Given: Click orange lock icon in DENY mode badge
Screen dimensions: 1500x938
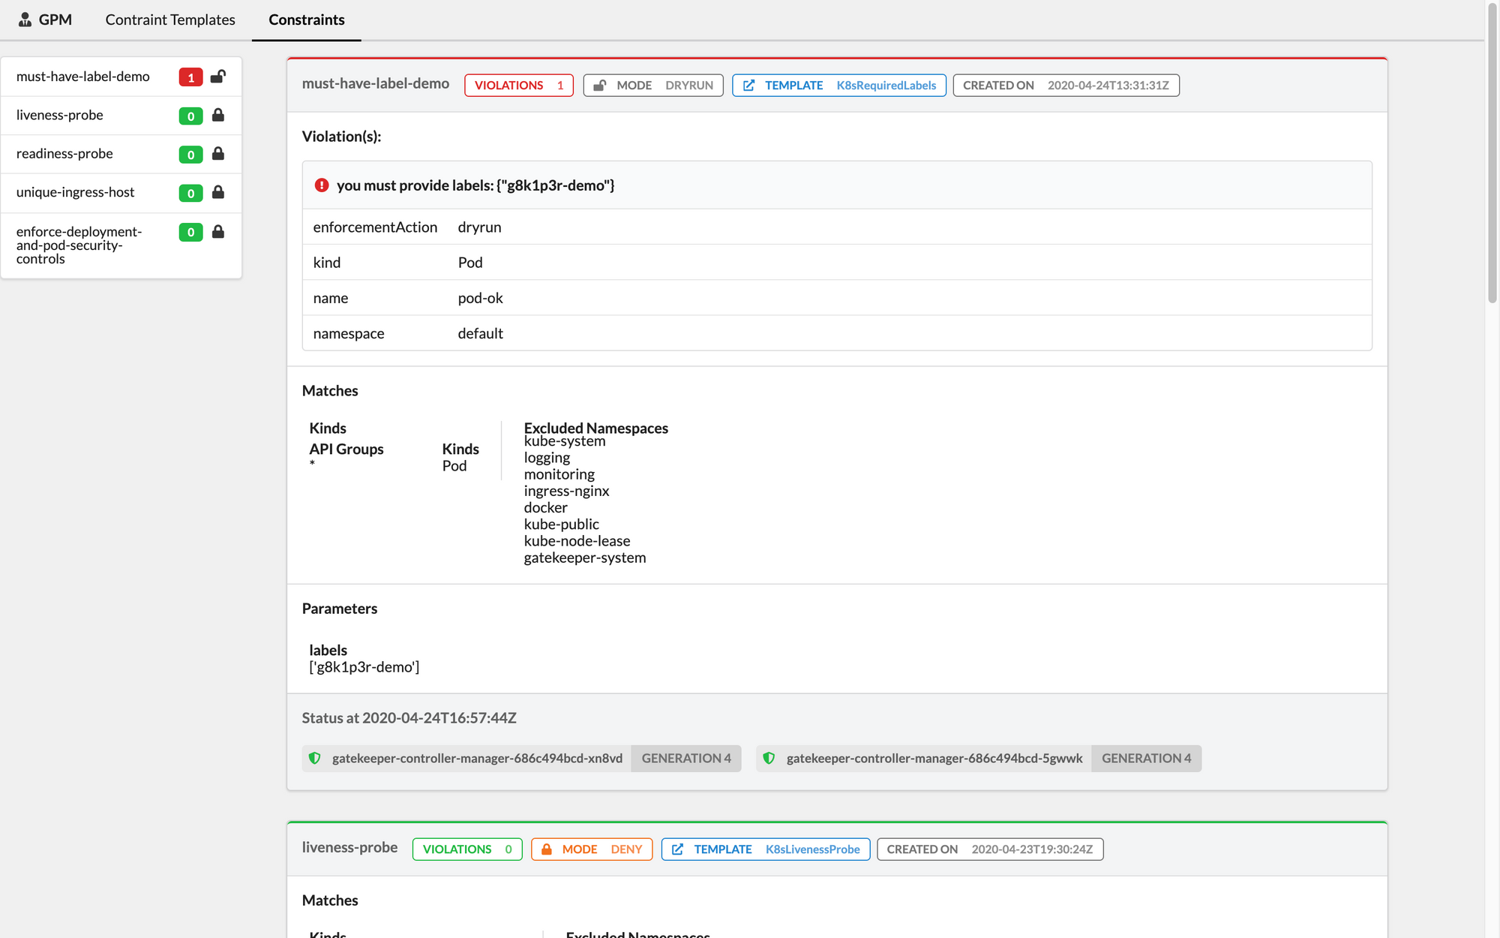Looking at the screenshot, I should (x=547, y=849).
